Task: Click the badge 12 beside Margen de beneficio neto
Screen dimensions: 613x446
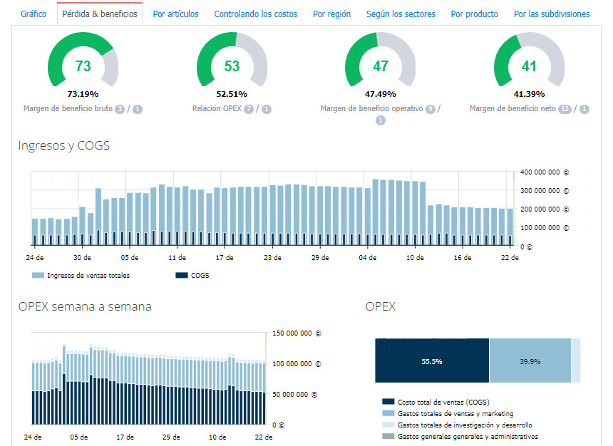Action: (x=565, y=109)
